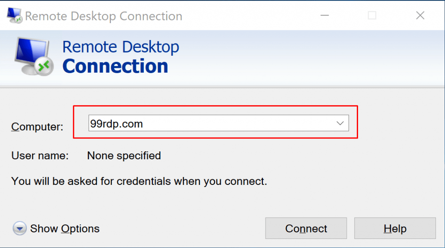Click into the 99rdp.com computer field

tap(209, 124)
